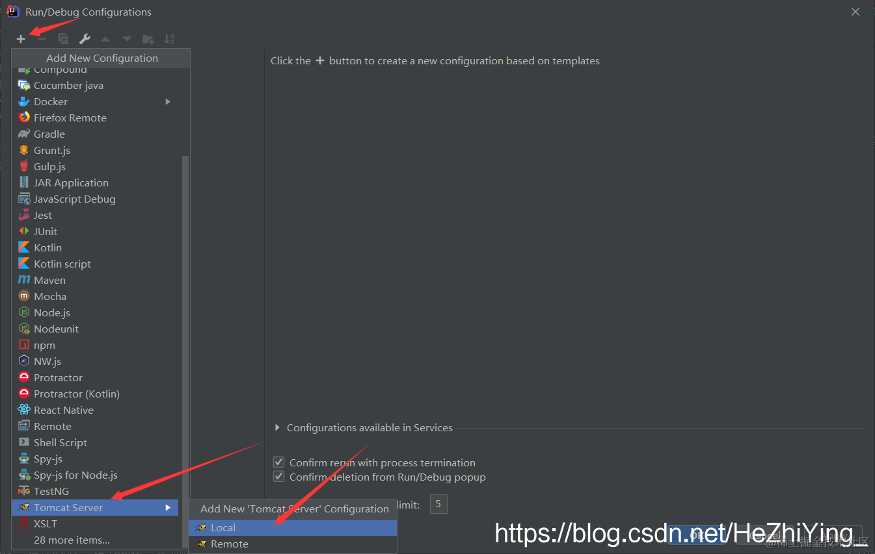Viewport: 875px width, 554px height.
Task: Click the Add New Configuration plus icon
Action: [21, 39]
